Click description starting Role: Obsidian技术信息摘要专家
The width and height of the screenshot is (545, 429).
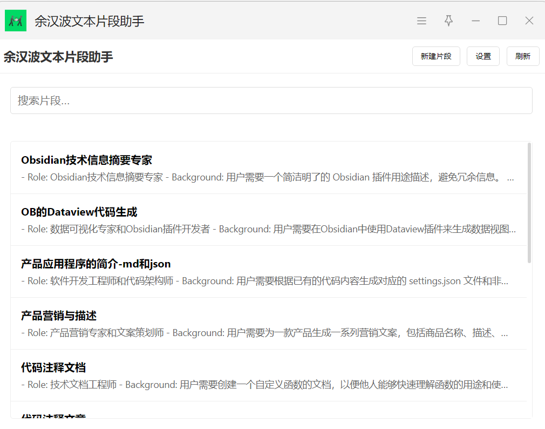pos(268,177)
